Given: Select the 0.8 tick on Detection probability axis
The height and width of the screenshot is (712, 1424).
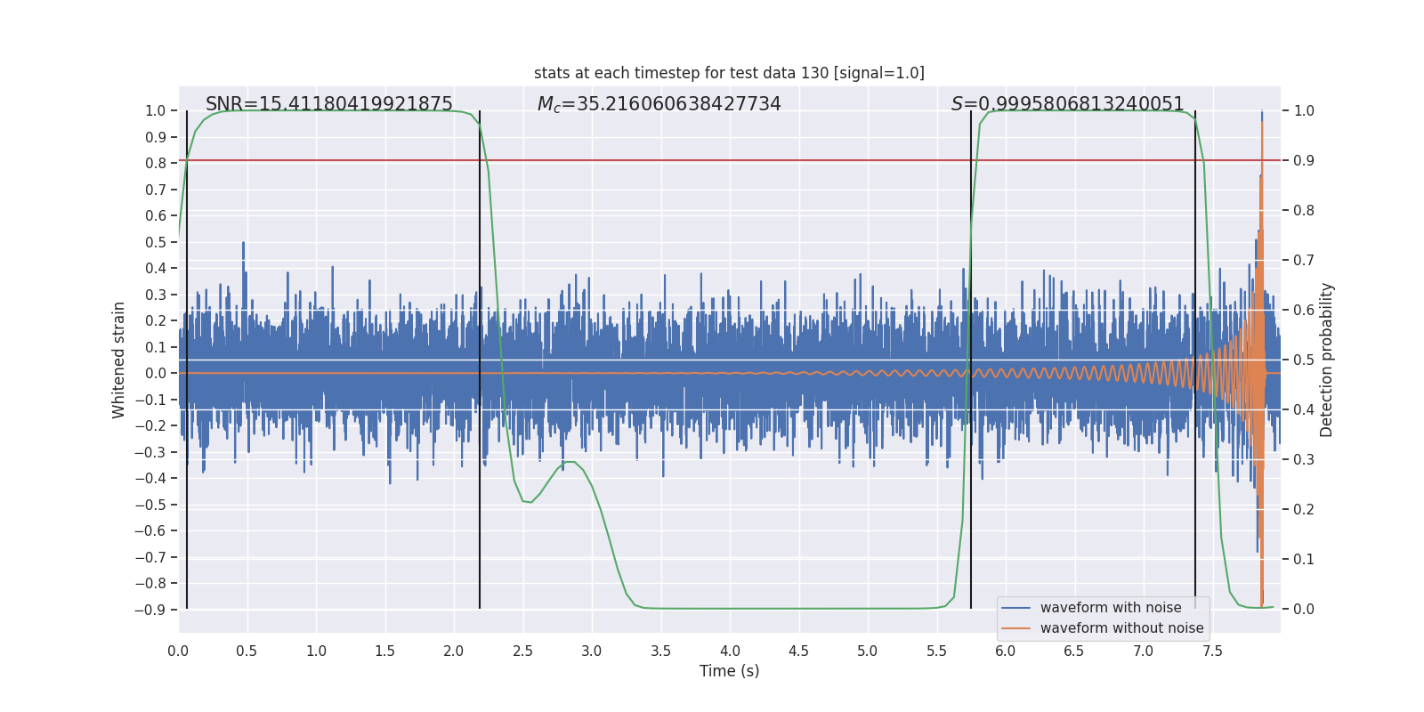Looking at the screenshot, I should click(x=1304, y=211).
